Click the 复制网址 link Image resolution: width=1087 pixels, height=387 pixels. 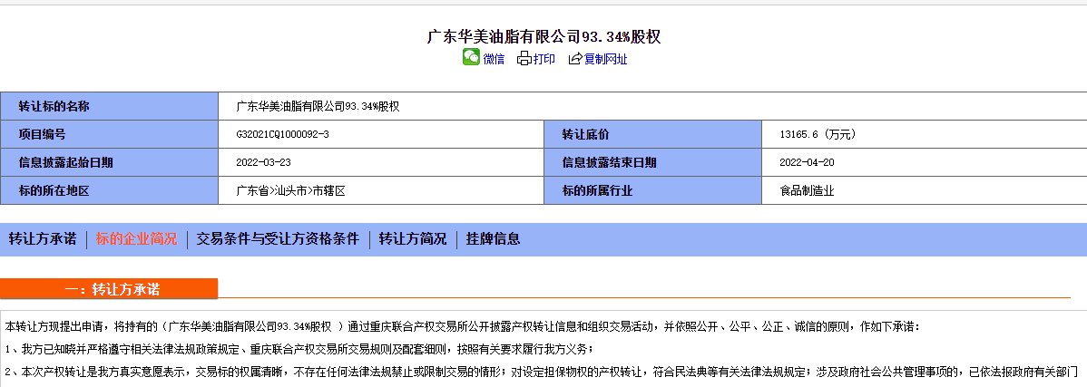(x=606, y=60)
